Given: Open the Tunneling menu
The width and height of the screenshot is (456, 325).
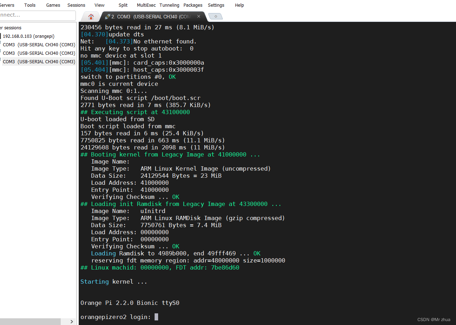Looking at the screenshot, I should coord(169,5).
